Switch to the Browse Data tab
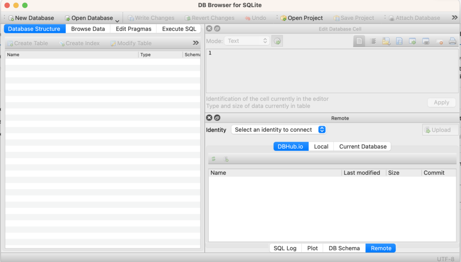Image resolution: width=461 pixels, height=262 pixels. pos(87,28)
